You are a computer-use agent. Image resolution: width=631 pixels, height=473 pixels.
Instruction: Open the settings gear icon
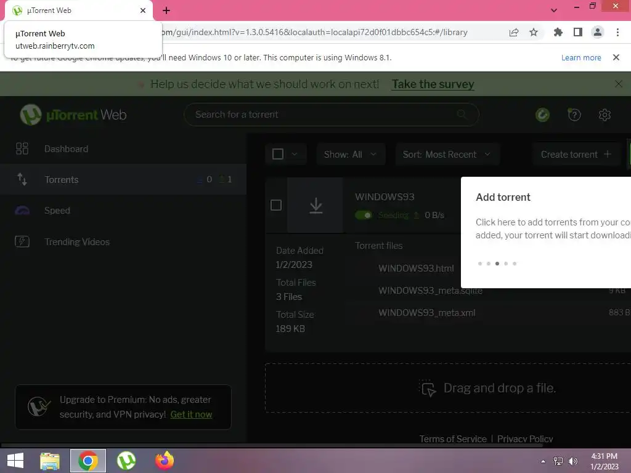pos(605,115)
